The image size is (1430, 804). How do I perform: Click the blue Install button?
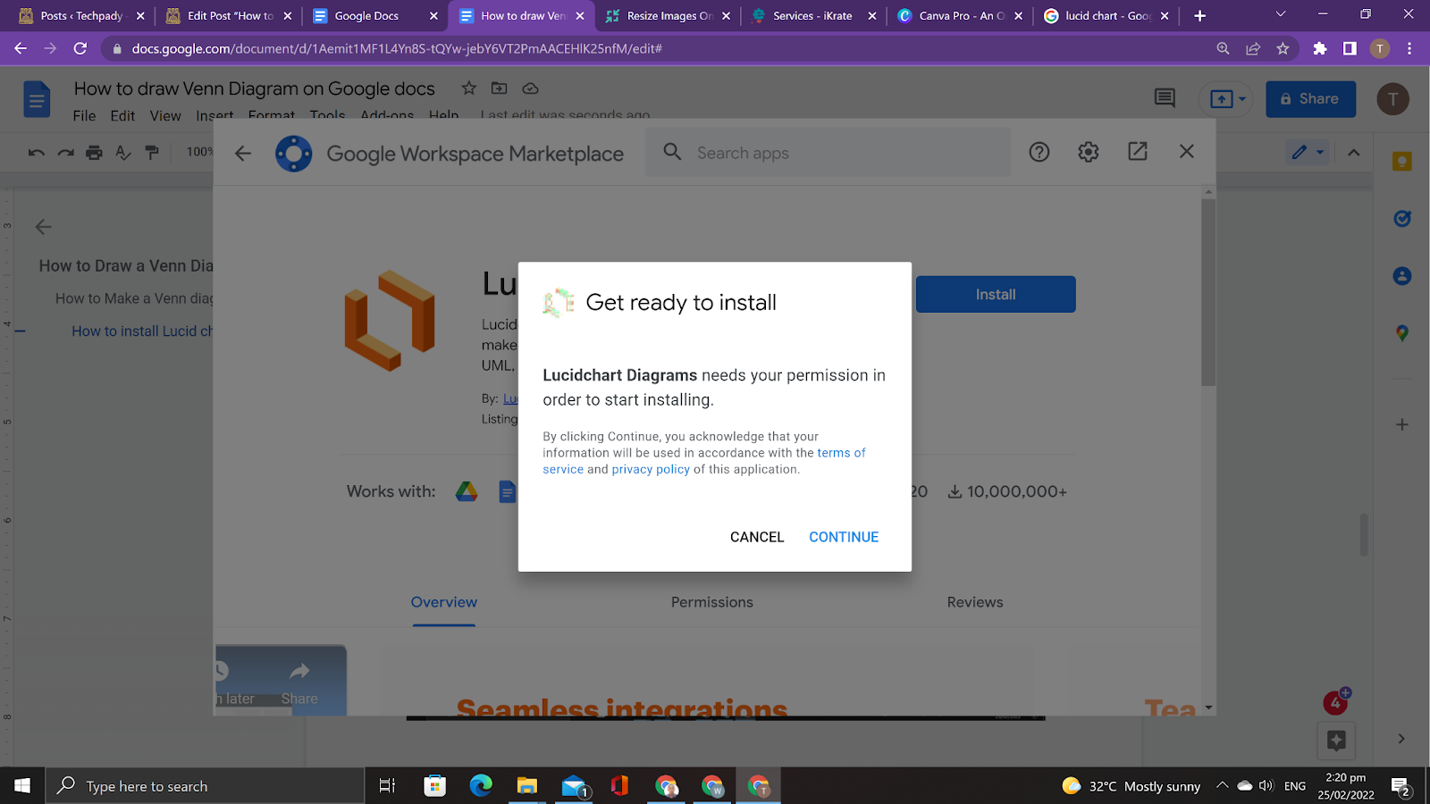pyautogui.click(x=996, y=294)
